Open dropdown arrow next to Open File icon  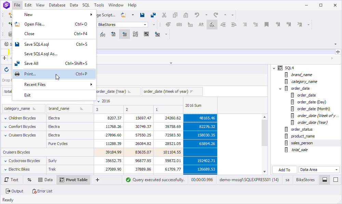[x=133, y=15]
